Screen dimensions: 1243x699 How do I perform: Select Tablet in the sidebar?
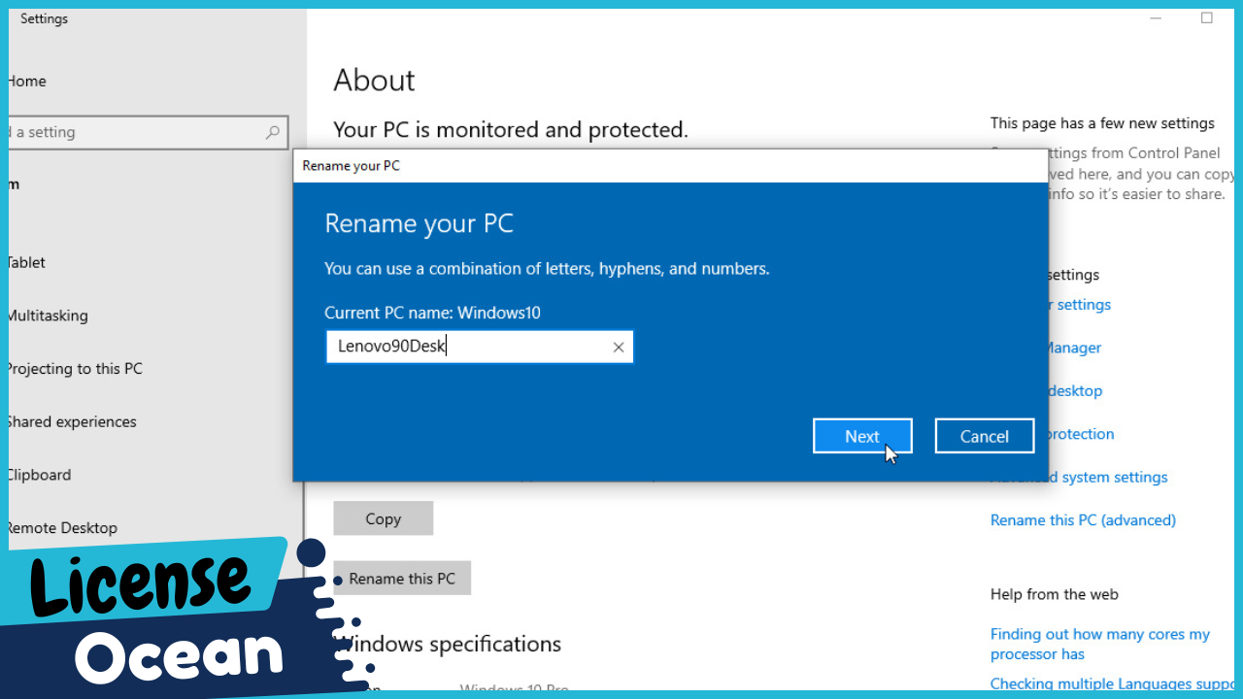(26, 262)
